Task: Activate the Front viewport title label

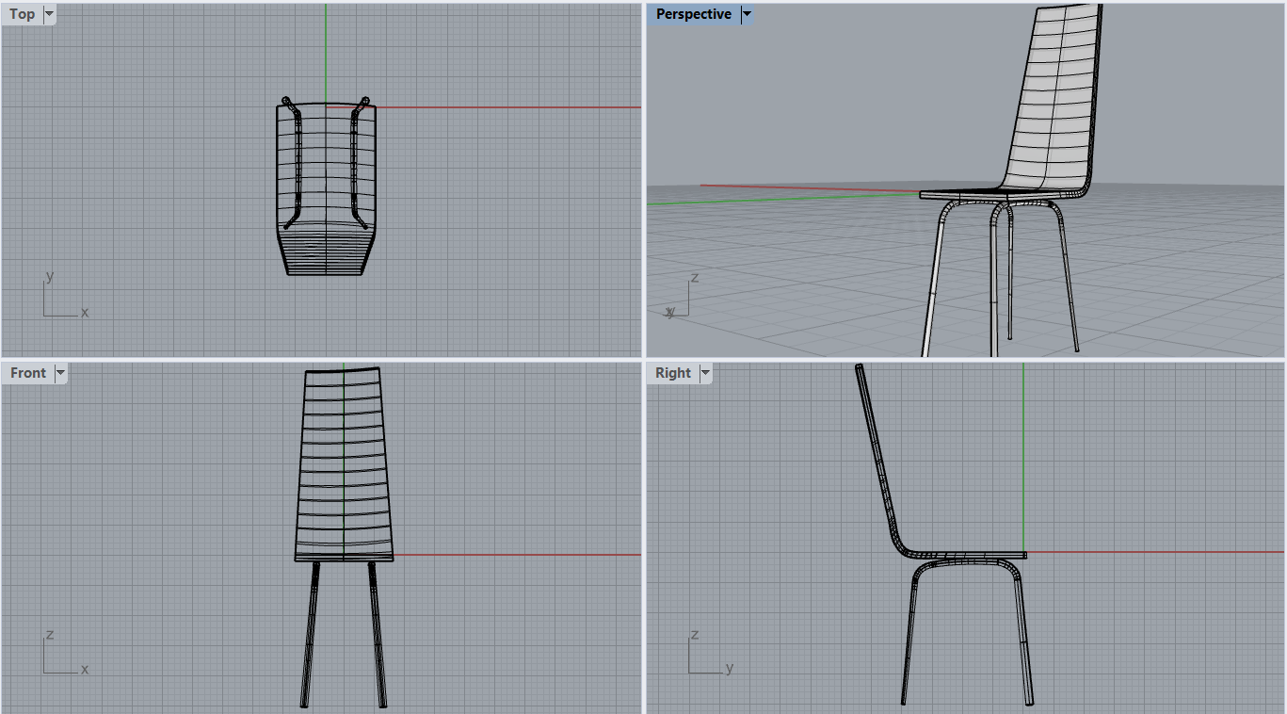Action: tap(28, 373)
